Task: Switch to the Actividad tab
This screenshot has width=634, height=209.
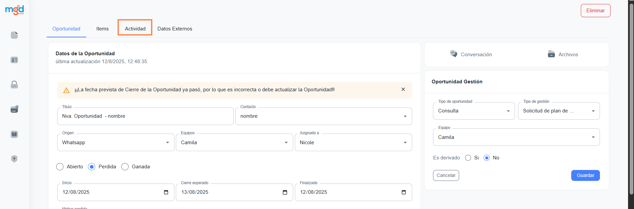Action: [x=135, y=29]
